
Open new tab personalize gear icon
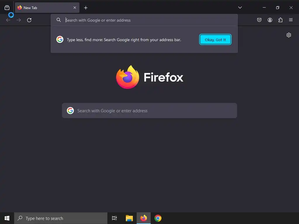click(289, 35)
